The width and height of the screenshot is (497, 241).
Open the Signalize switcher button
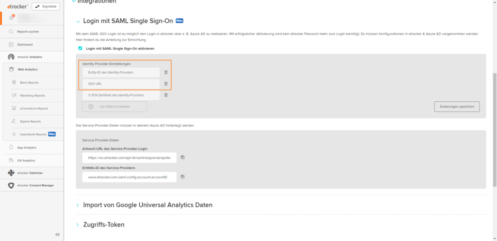[x=46, y=6]
